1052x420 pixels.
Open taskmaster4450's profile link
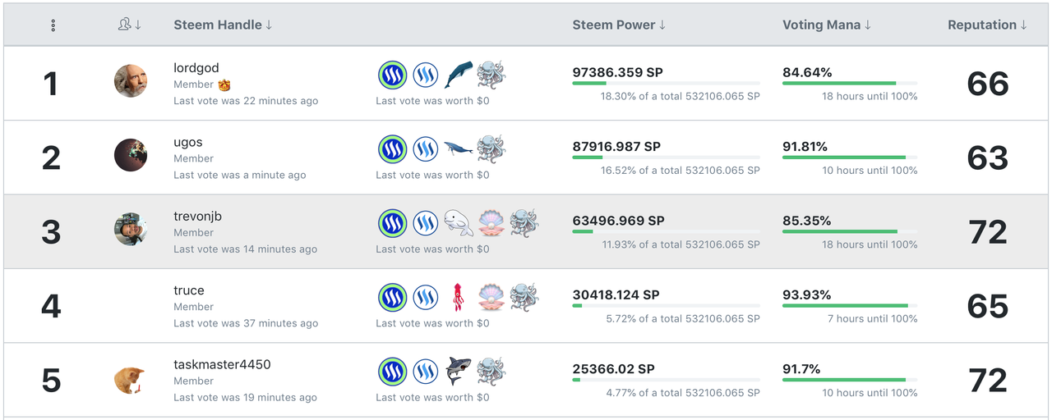[222, 364]
